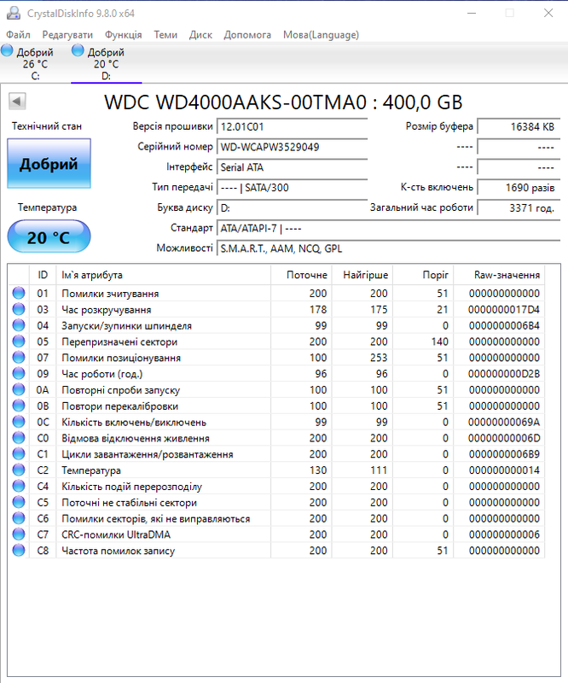This screenshot has width=568, height=683.
Task: Open the Теми menu
Action: (x=165, y=35)
